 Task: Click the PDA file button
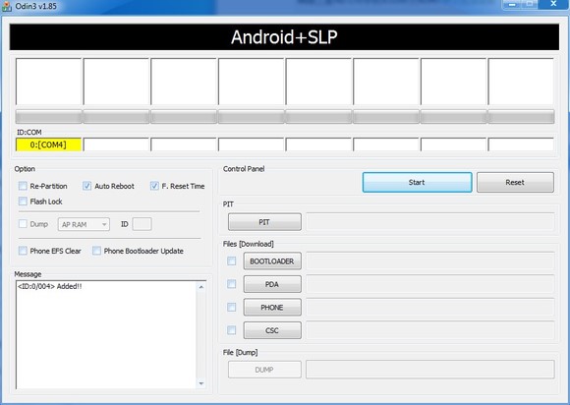pos(272,284)
